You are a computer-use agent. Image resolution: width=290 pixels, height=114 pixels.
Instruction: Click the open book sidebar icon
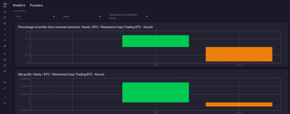click(5, 23)
